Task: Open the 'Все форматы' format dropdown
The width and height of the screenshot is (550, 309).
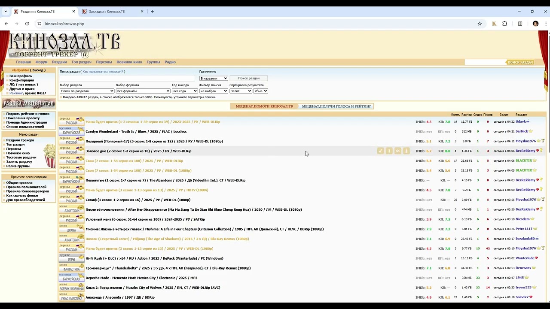Action: [143, 91]
